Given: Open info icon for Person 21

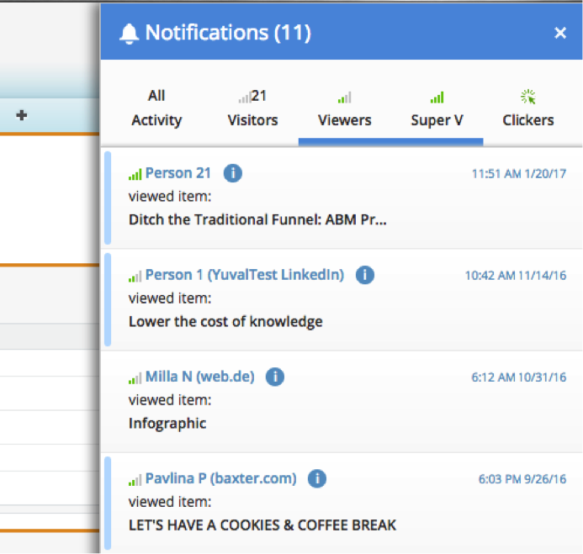Looking at the screenshot, I should 233,173.
